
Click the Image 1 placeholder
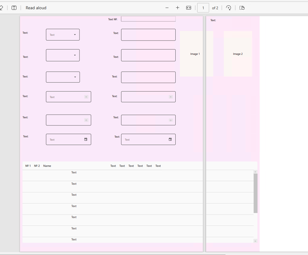[195, 54]
